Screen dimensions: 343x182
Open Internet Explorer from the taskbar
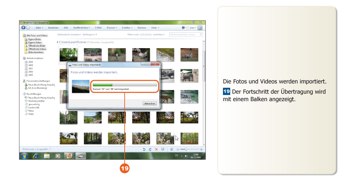click(35, 156)
